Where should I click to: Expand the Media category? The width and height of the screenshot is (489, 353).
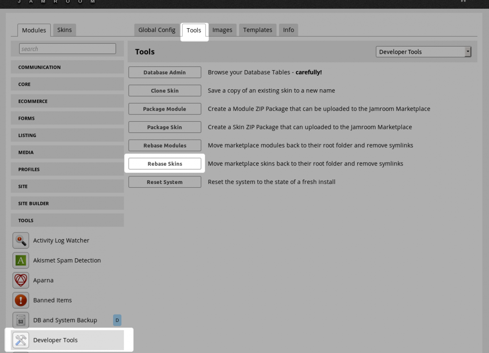[67, 152]
